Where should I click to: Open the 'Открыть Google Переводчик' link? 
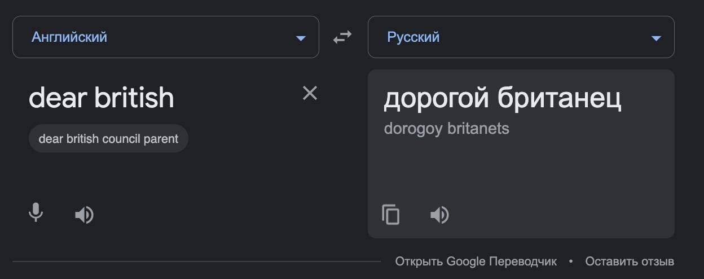tap(476, 261)
